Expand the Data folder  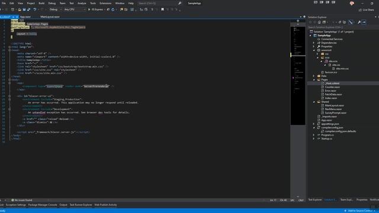pos(314,76)
